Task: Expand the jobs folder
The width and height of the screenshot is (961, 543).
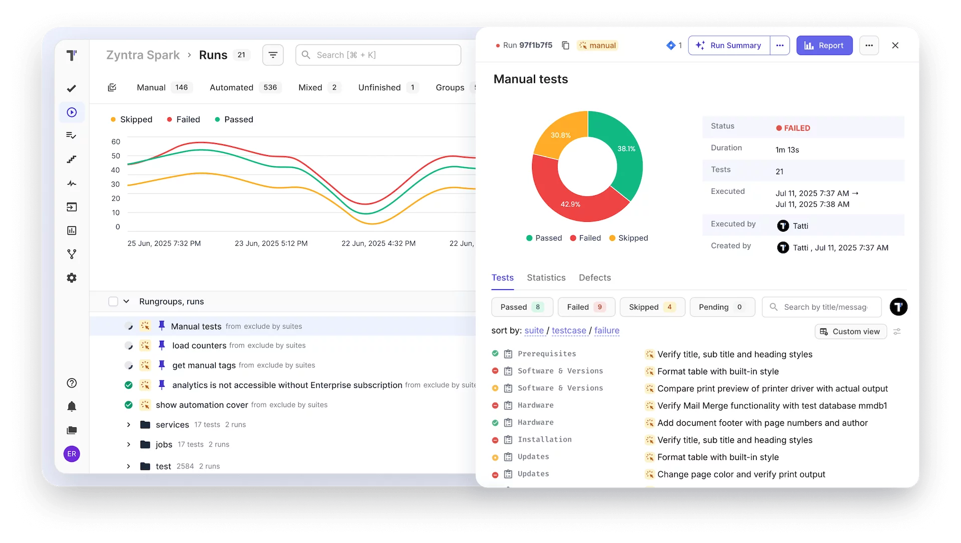Action: (x=129, y=444)
